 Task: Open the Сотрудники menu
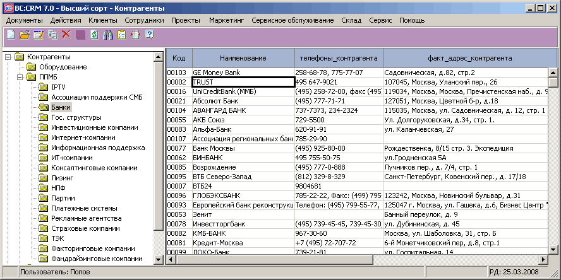144,20
